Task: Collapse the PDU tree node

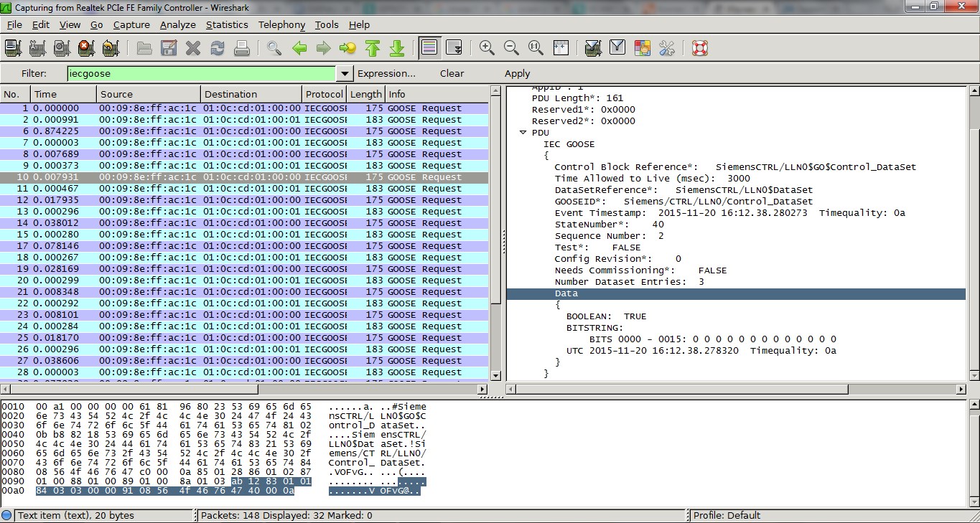Action: click(523, 133)
